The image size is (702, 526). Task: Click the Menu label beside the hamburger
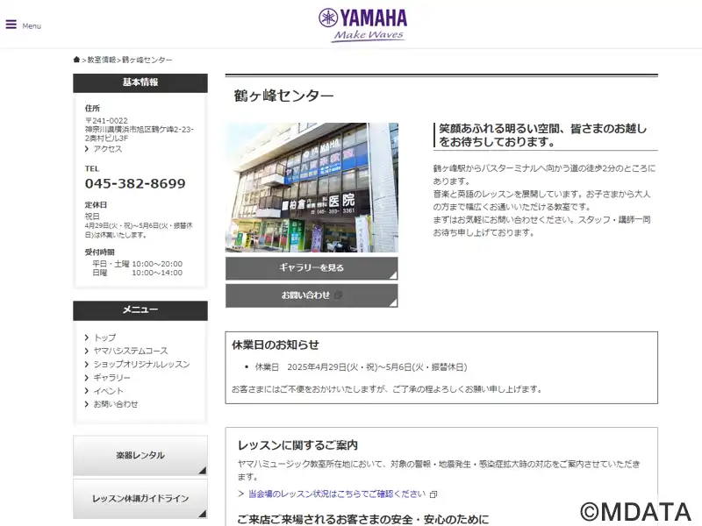pyautogui.click(x=32, y=26)
